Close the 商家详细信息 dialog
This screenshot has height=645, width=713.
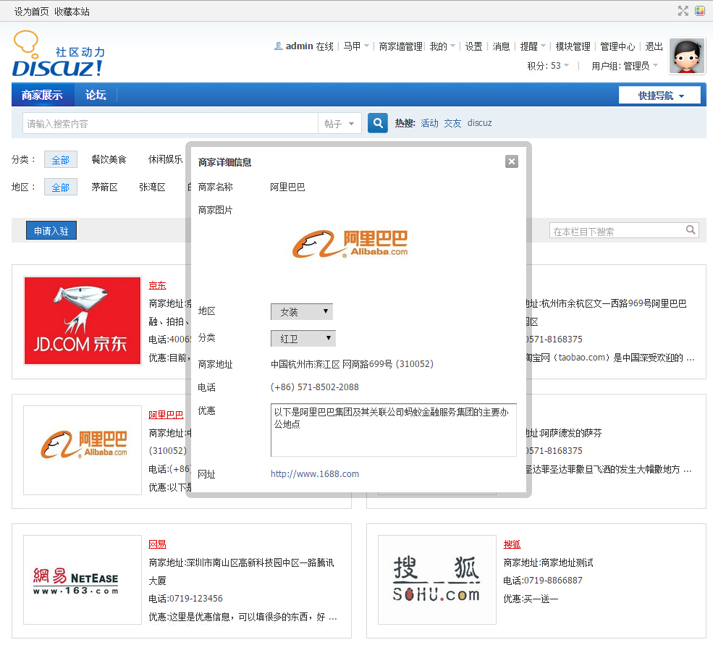click(x=512, y=161)
